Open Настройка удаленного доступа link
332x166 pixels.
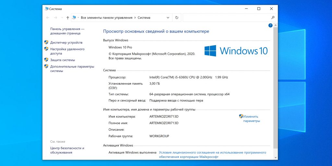pyautogui.click(x=67, y=51)
